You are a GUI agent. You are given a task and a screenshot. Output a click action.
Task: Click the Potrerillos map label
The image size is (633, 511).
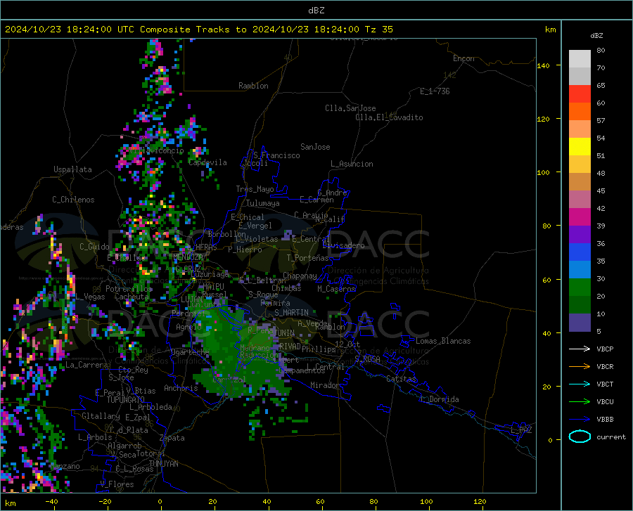tap(129, 289)
